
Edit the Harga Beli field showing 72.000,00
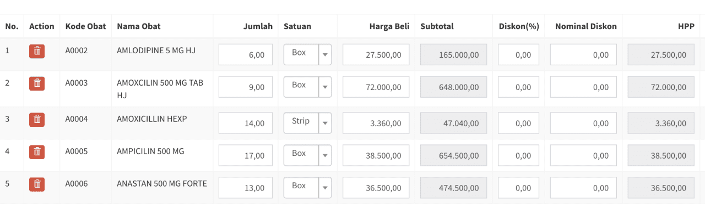coord(376,87)
